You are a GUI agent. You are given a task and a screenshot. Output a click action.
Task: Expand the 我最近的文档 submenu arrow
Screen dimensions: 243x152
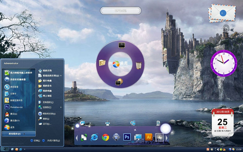(61, 76)
